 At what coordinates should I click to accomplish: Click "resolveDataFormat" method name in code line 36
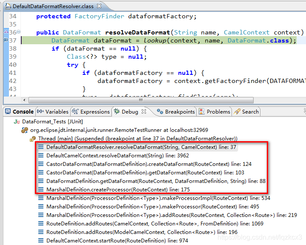[x=137, y=32]
